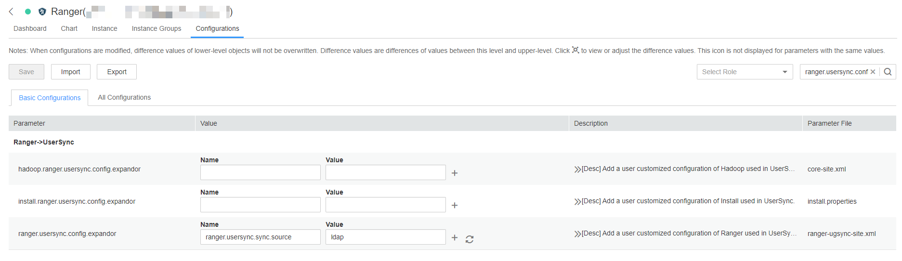Click the Value field containing ldap
902x261 pixels.
(x=386, y=237)
